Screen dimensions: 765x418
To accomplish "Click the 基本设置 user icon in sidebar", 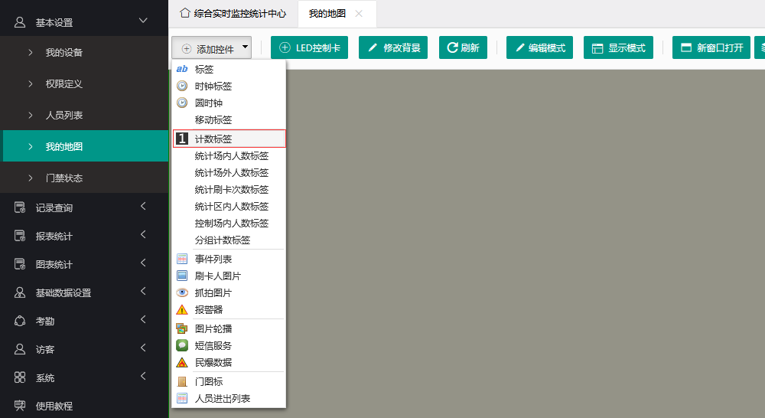I will (20, 22).
